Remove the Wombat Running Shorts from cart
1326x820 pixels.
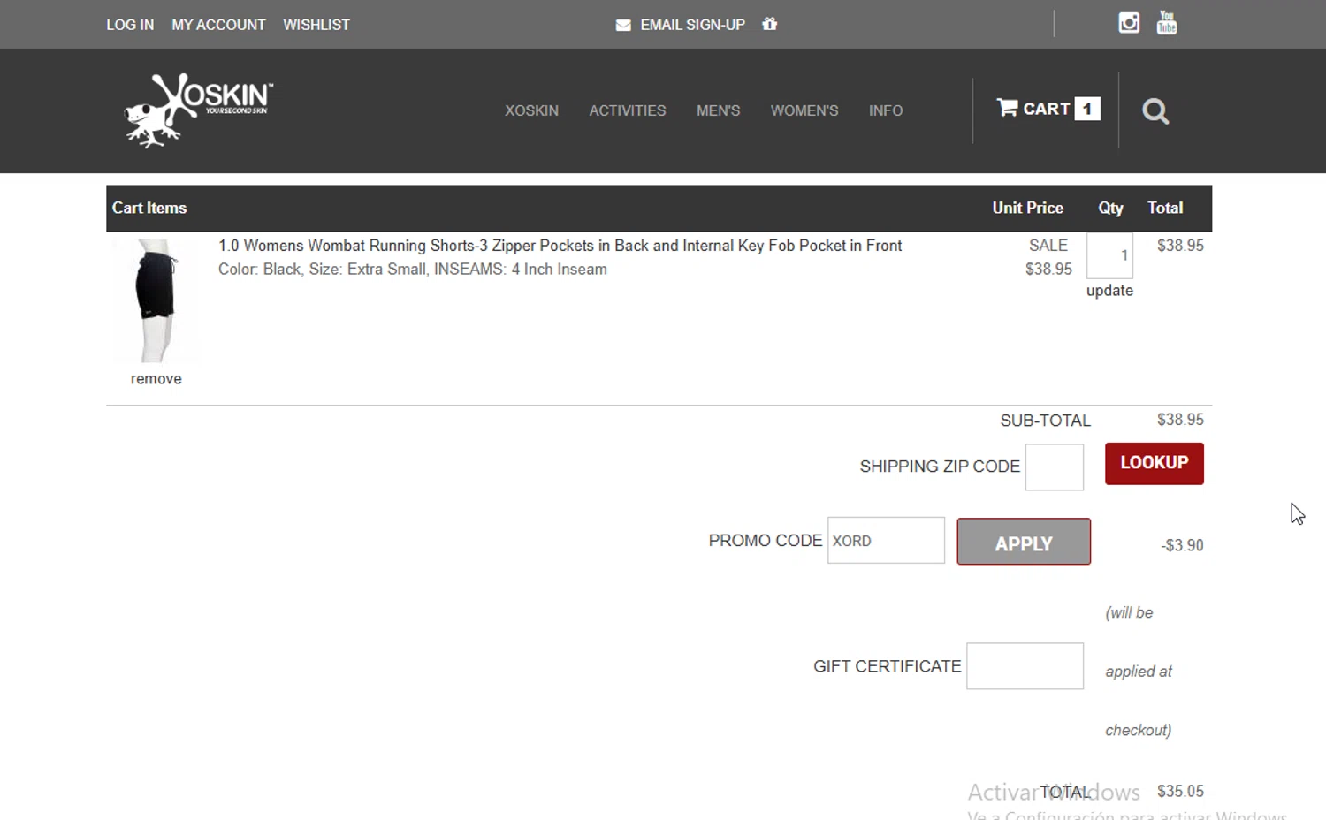click(x=156, y=379)
